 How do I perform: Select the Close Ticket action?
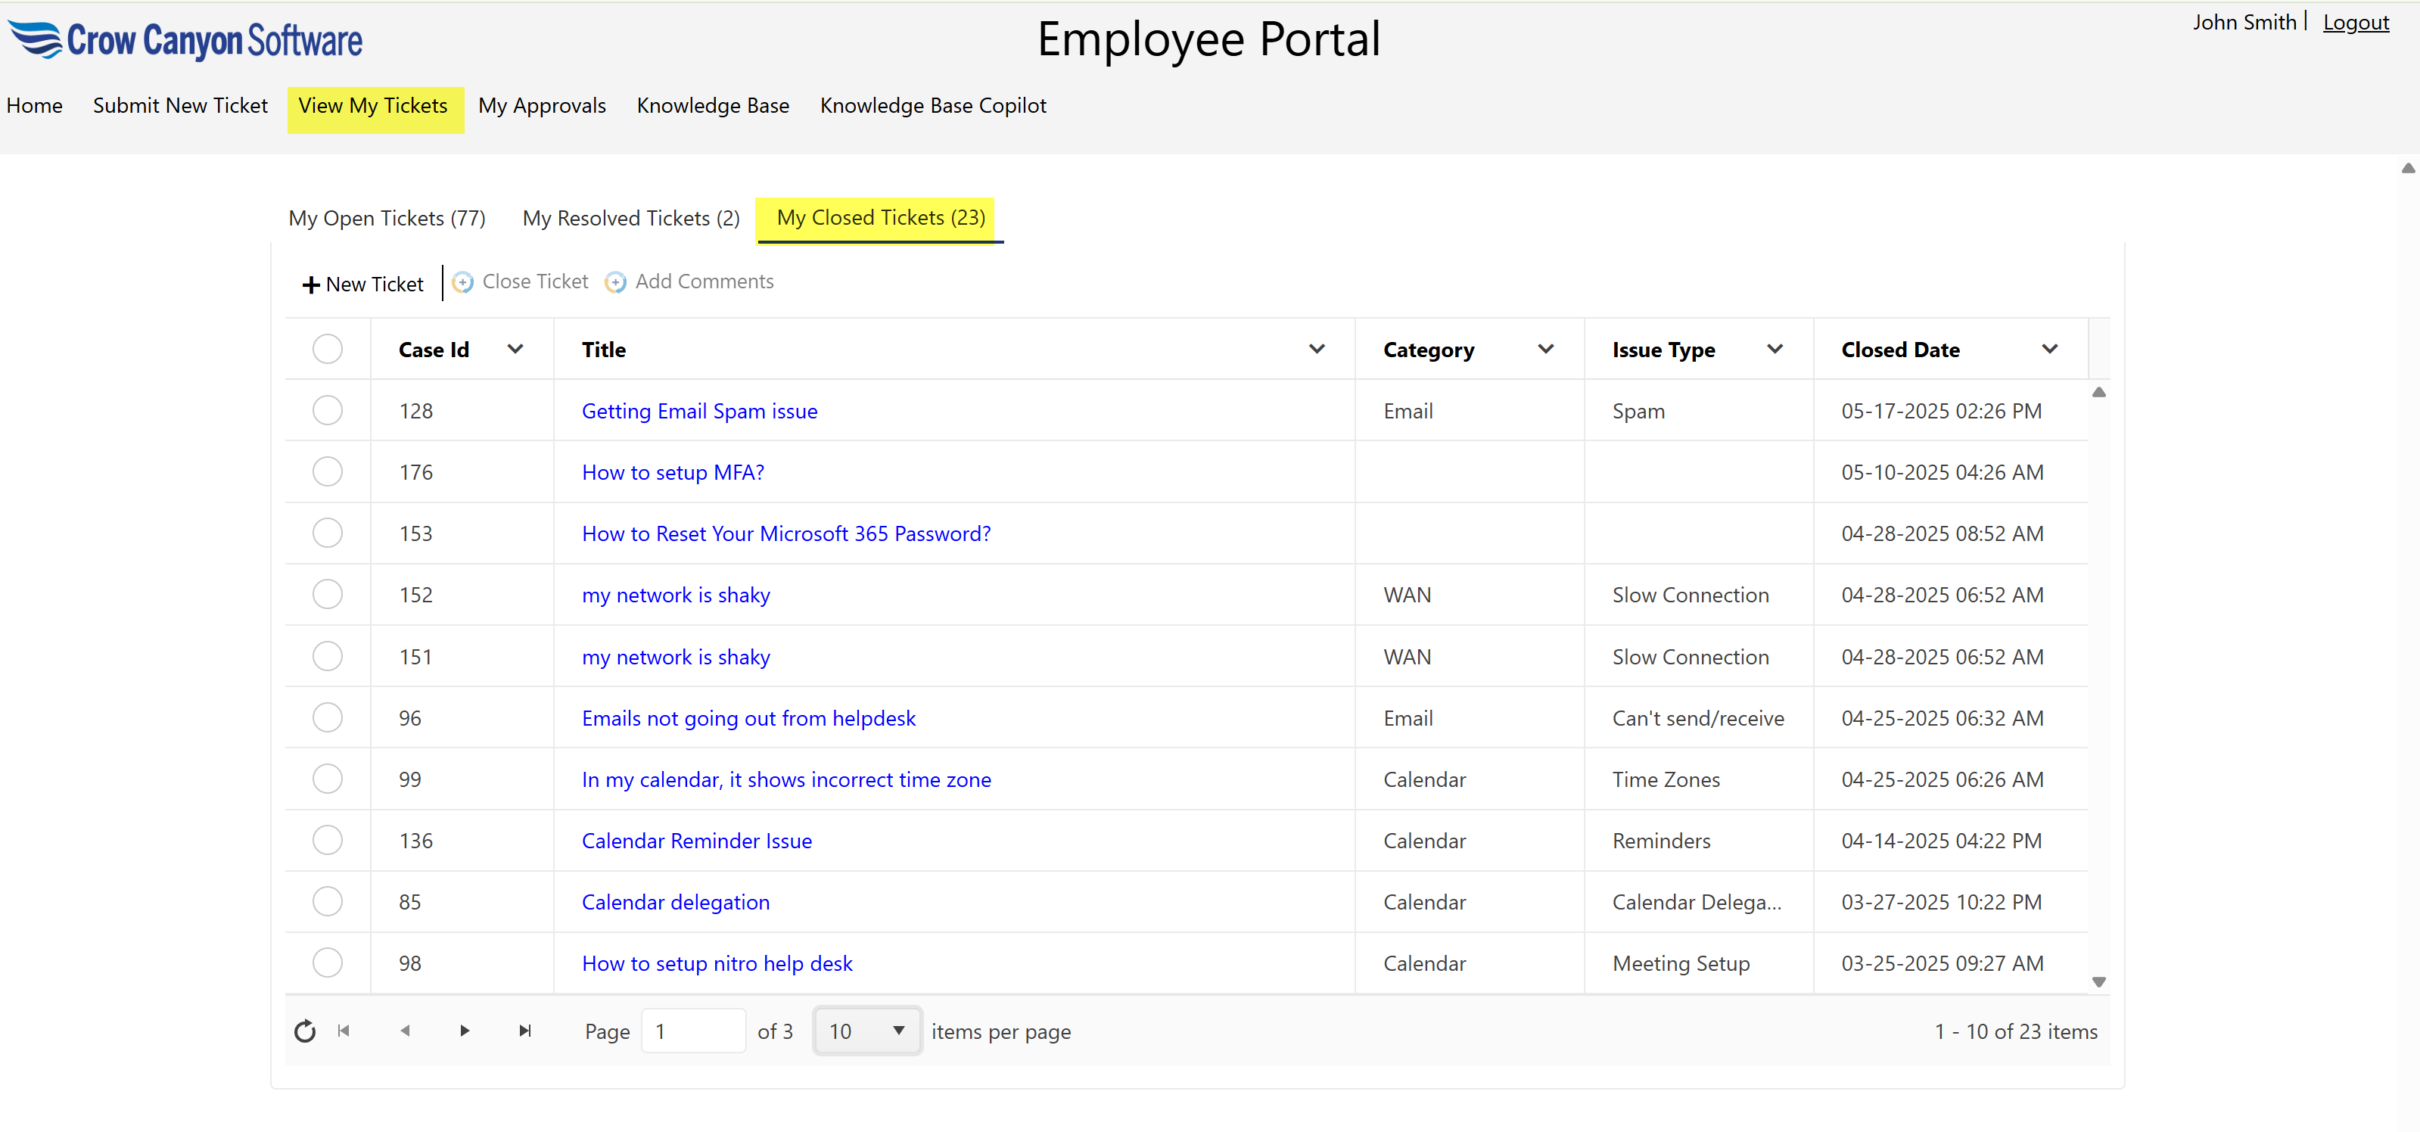[521, 281]
